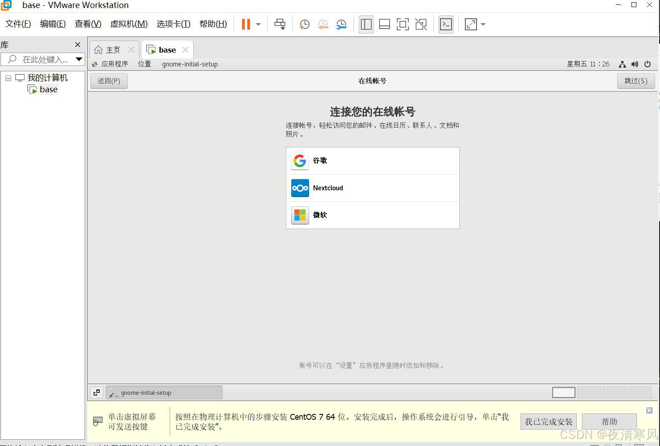Image resolution: width=660 pixels, height=446 pixels.
Task: Expand the stretch display dropdown arrow
Action: click(x=483, y=25)
